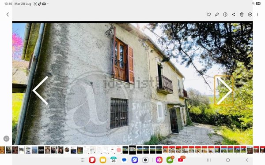
Task: Tap the TikTok notification icon in status bar
Action: click(40, 4)
